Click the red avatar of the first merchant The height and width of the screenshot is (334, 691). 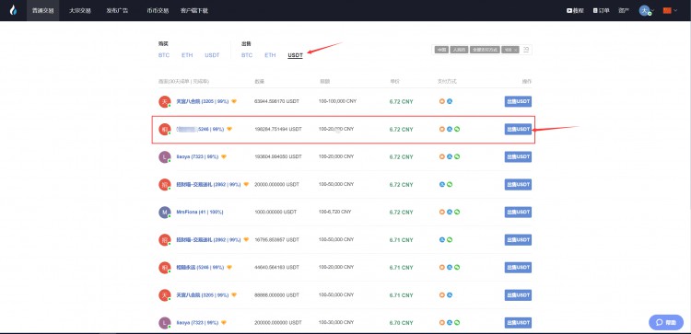164,101
